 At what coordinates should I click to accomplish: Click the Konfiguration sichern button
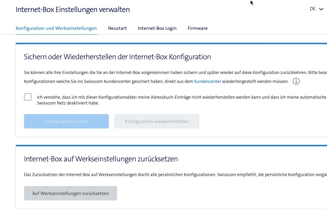pos(66,121)
